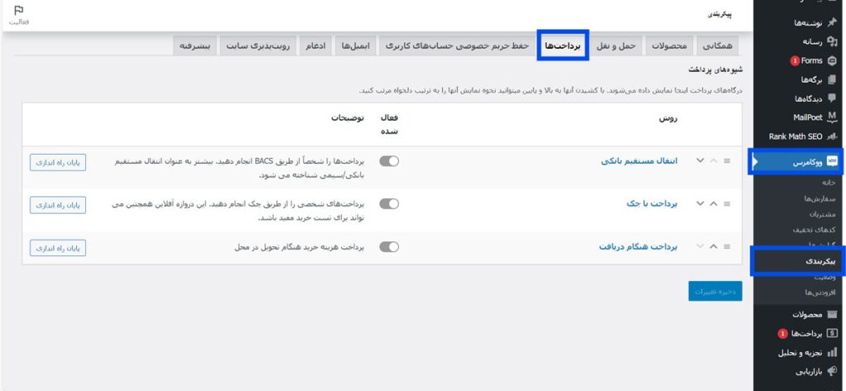This screenshot has height=391, width=846.
Task: Open the افزودنی‌ها submenu item
Action: [x=820, y=292]
